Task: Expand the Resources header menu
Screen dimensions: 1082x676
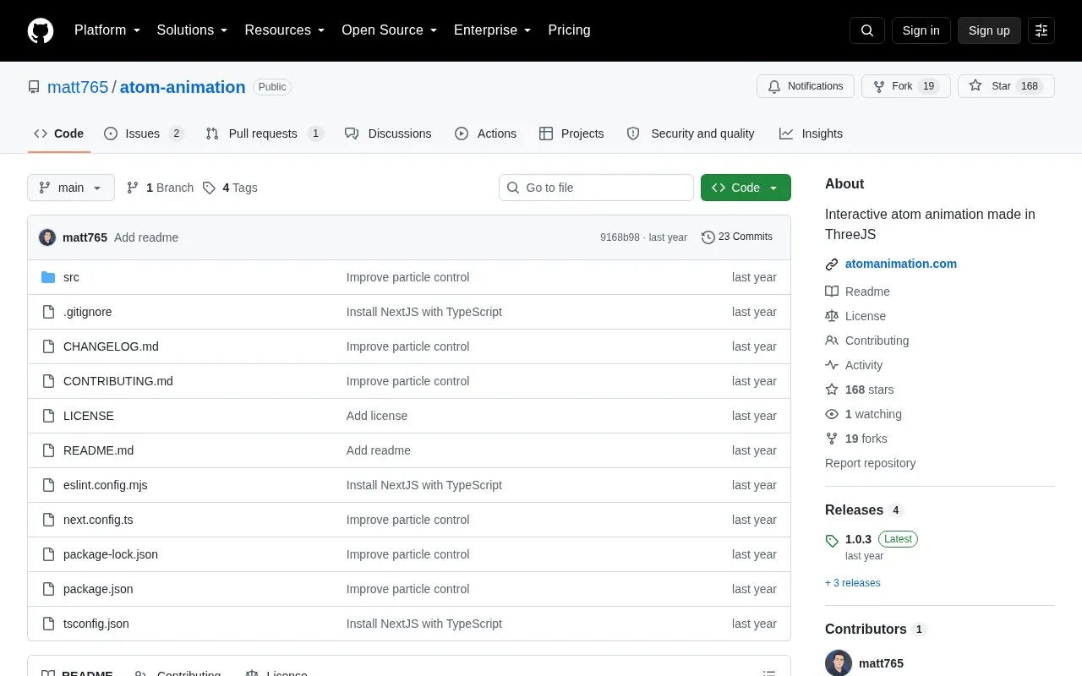Action: pyautogui.click(x=285, y=30)
